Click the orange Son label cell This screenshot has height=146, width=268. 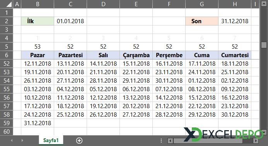click(x=202, y=21)
